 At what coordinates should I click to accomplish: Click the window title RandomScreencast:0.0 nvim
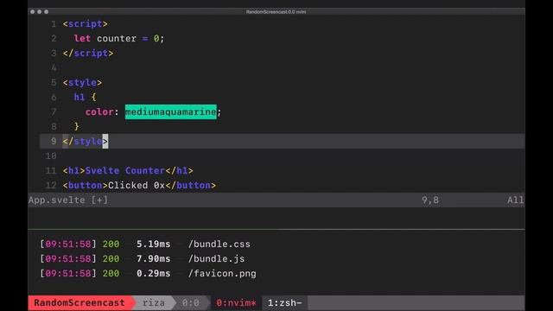(276, 11)
